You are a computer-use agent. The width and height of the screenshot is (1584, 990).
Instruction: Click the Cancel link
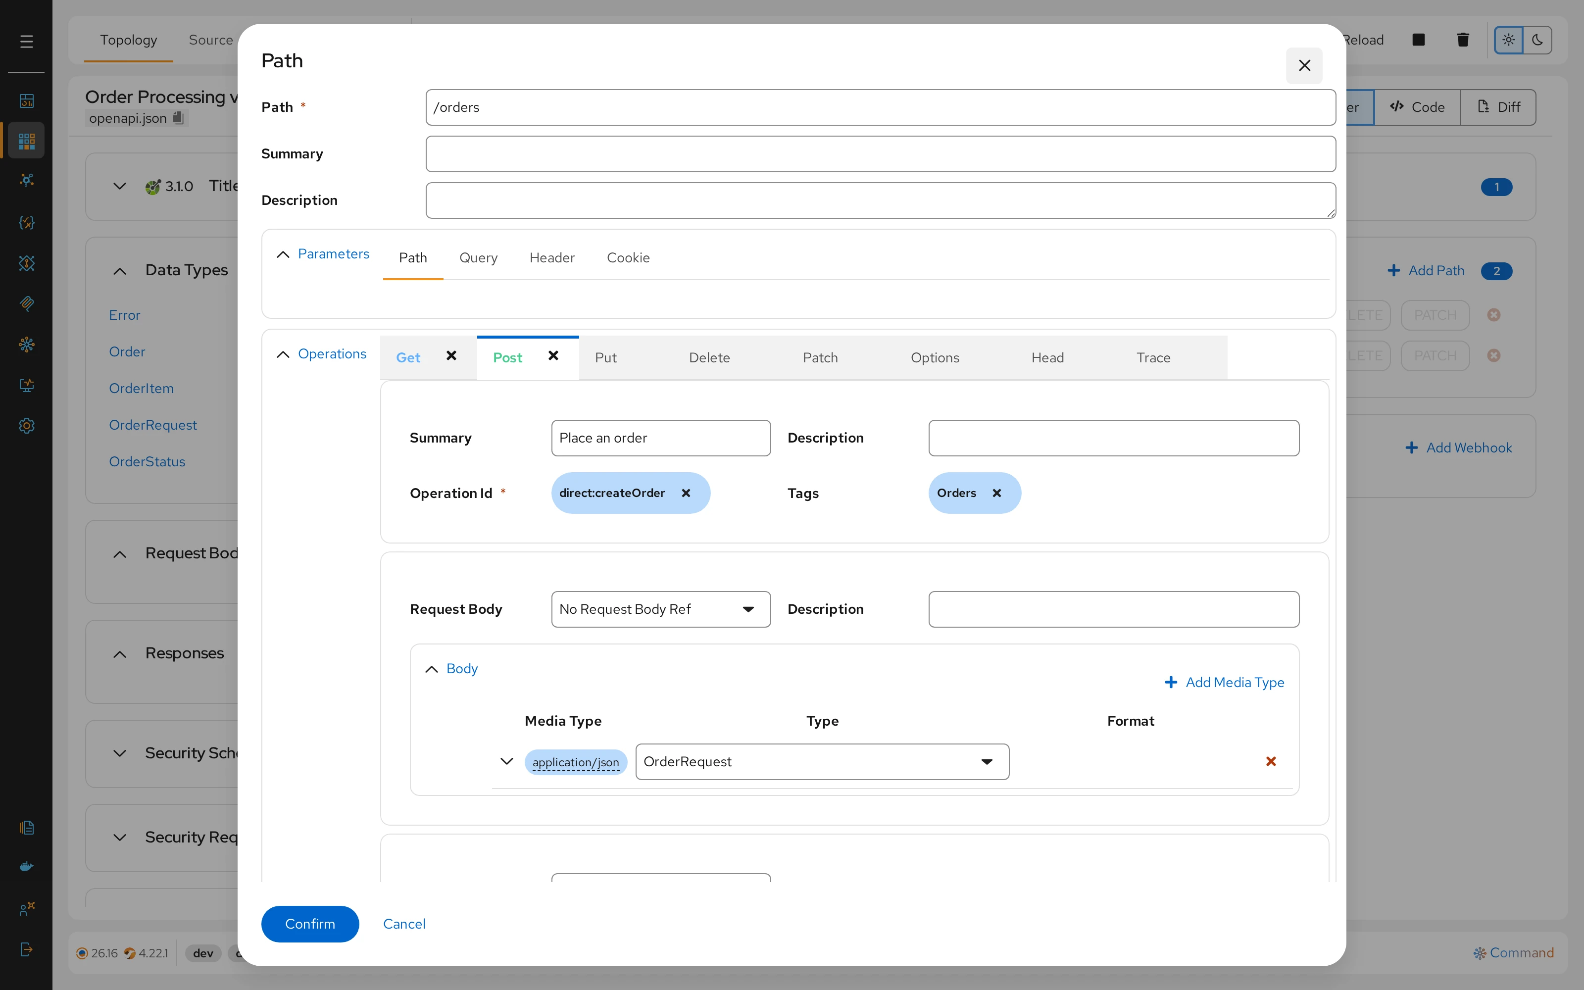404,924
